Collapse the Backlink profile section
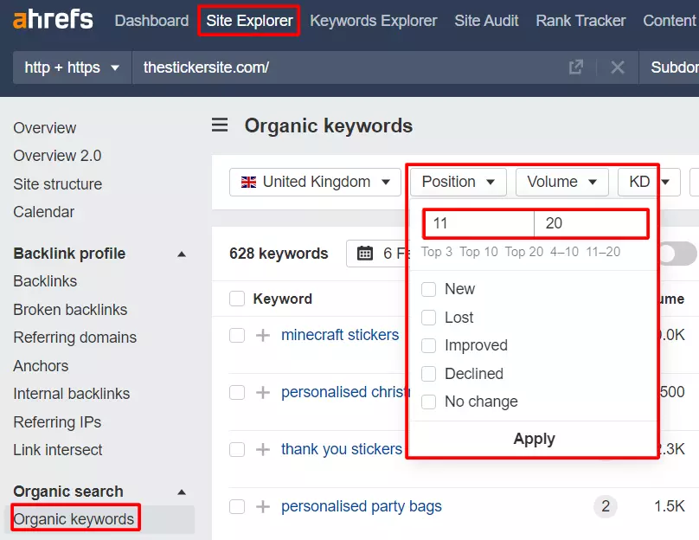The width and height of the screenshot is (699, 540). tap(182, 254)
